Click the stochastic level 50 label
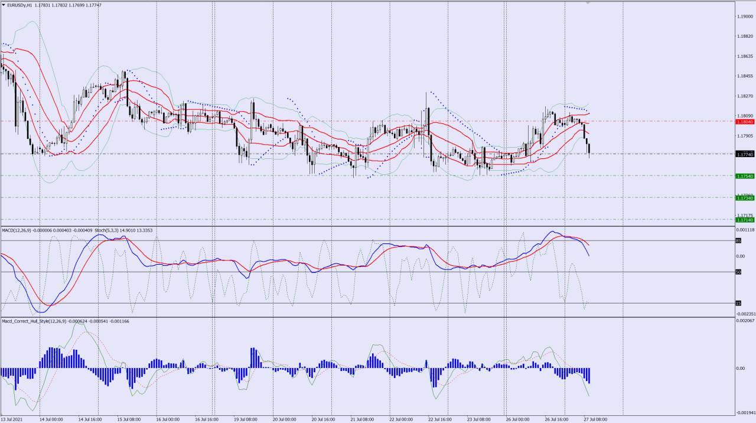756x423 pixels. pyautogui.click(x=738, y=272)
